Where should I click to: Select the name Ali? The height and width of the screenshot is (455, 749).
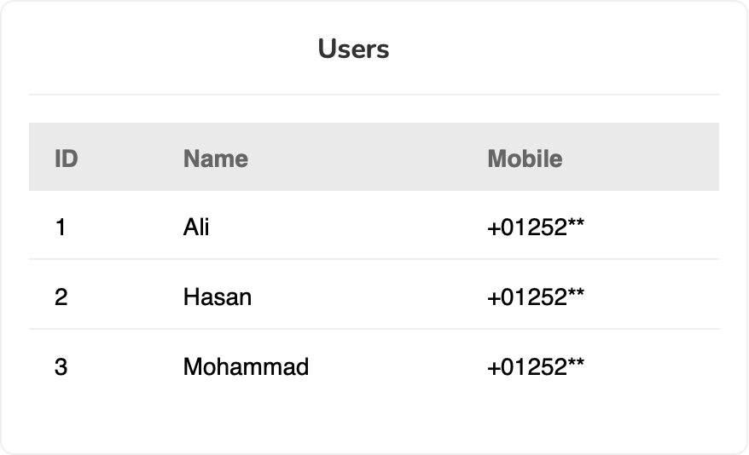(196, 227)
